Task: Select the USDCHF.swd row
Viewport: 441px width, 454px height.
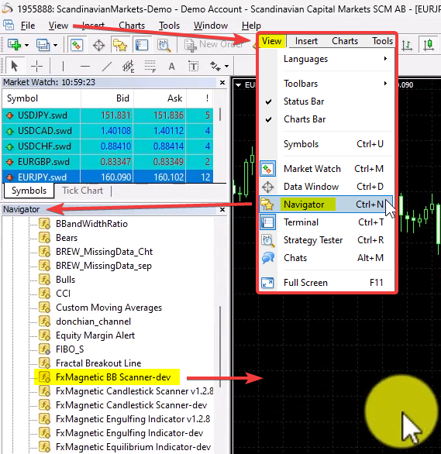Action: point(108,146)
